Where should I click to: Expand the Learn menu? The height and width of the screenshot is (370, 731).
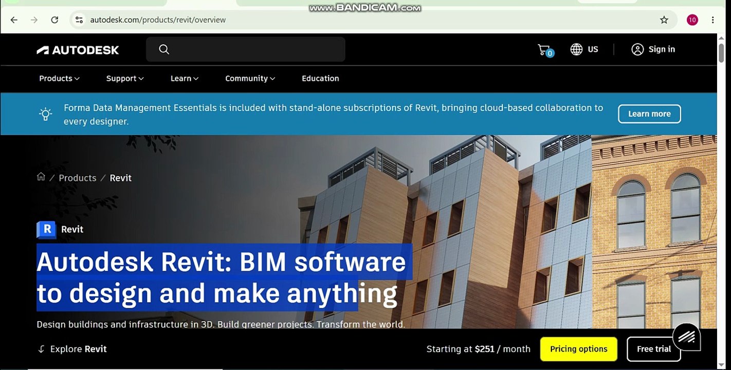(185, 79)
